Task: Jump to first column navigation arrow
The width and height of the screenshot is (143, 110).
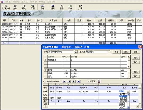Action: (65, 81)
